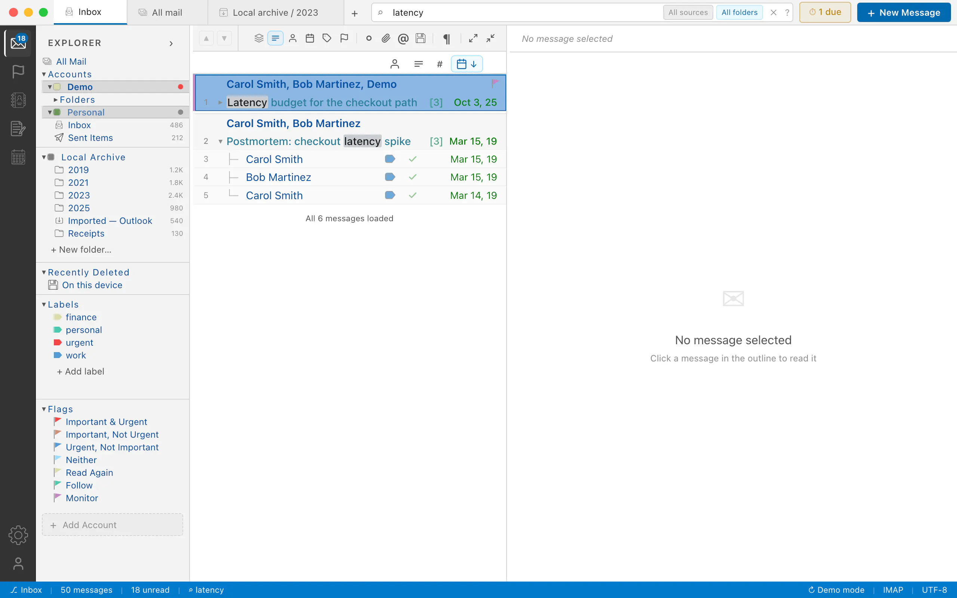Image resolution: width=957 pixels, height=598 pixels.
Task: Click the New Message button
Action: [904, 12]
